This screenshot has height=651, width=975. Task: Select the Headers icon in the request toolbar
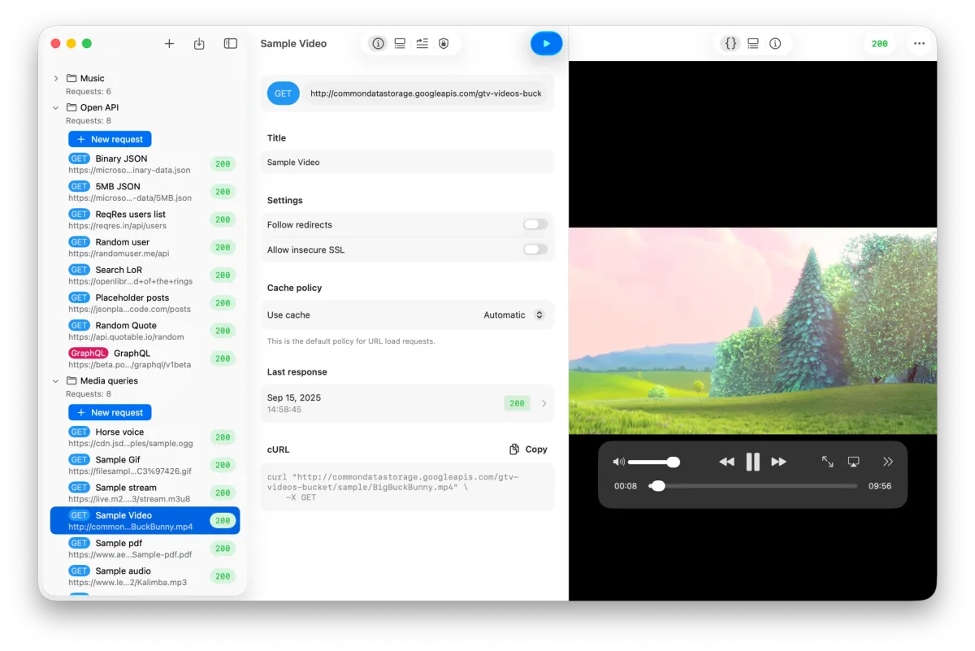[x=399, y=43]
